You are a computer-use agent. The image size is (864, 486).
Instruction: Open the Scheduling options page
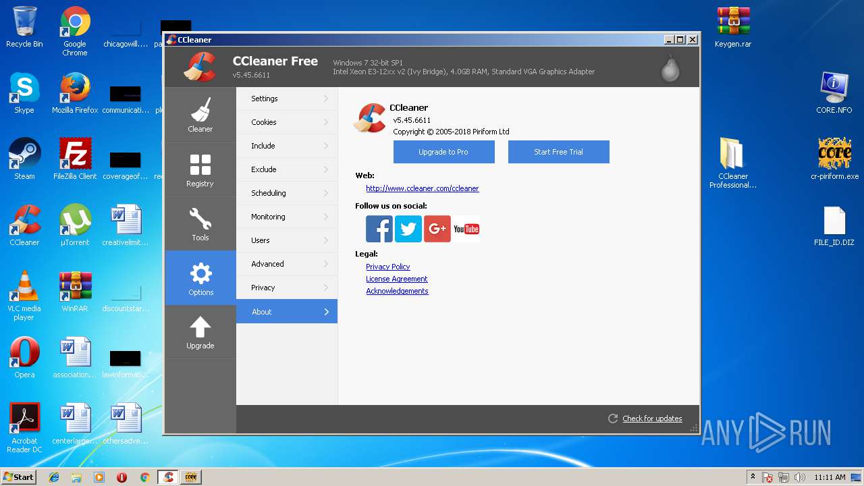(287, 193)
